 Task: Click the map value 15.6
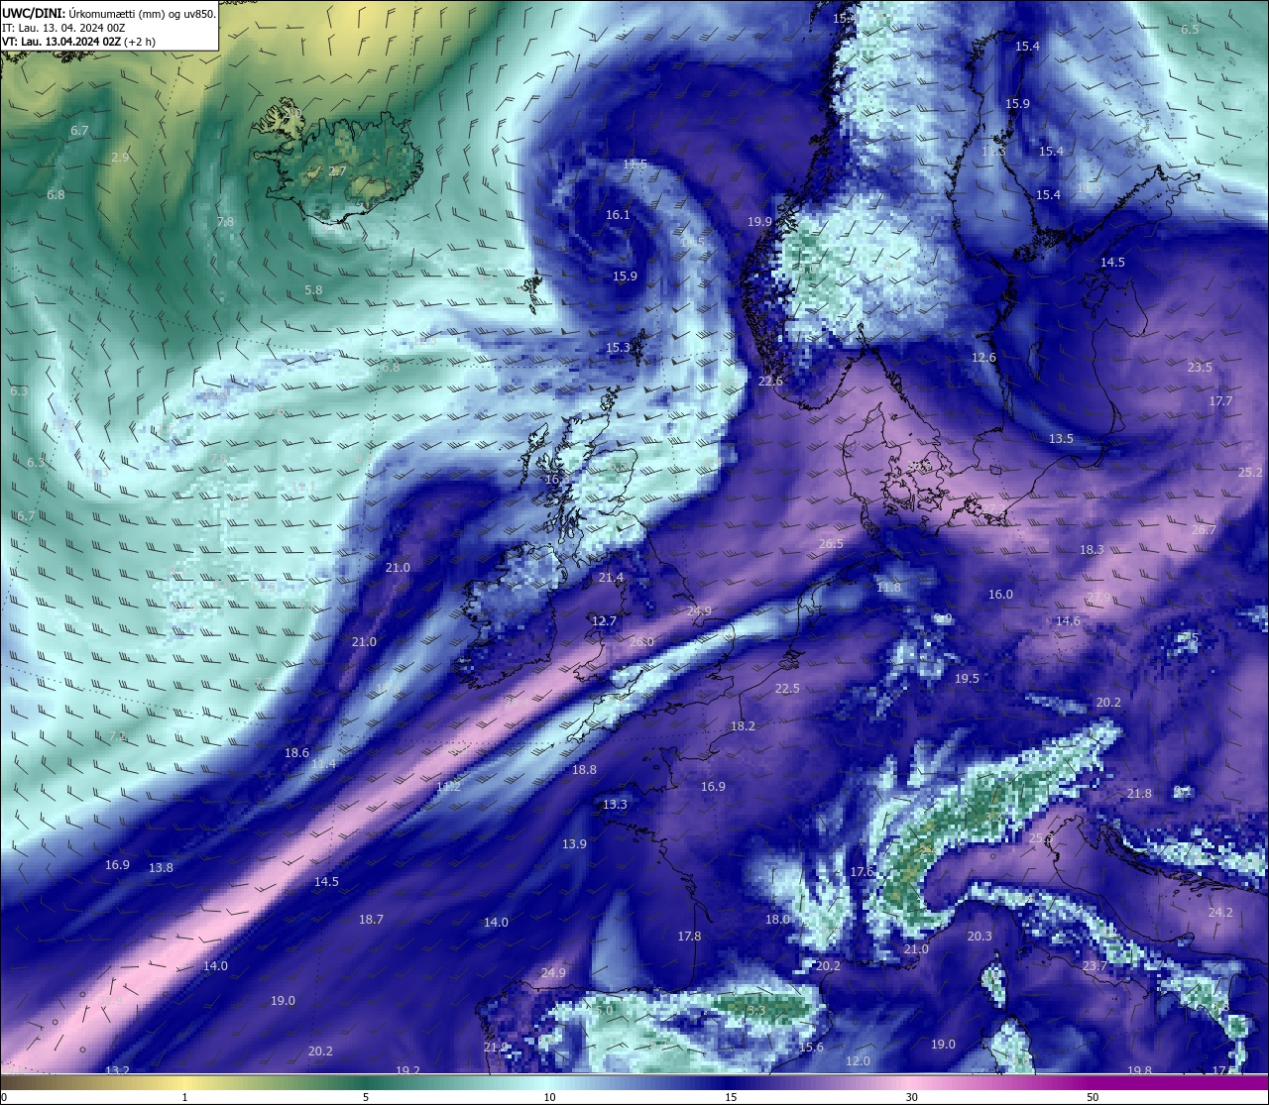(x=811, y=1048)
